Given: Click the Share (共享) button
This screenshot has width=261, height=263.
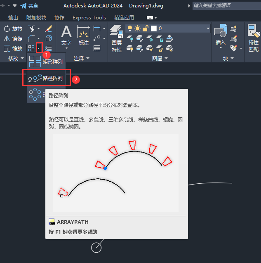Looking at the screenshot, I should 30,6.
